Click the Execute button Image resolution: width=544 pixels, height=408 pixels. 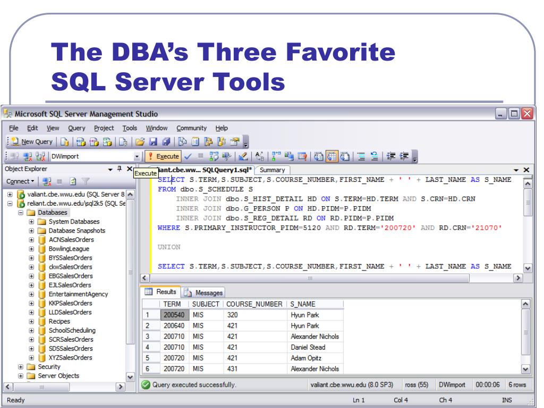coord(163,157)
